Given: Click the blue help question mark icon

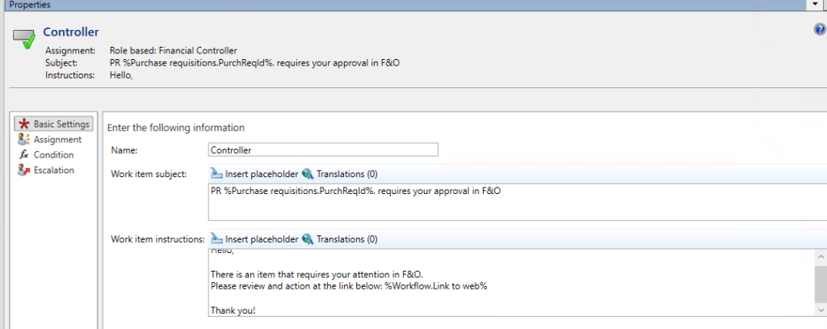Looking at the screenshot, I should 819,30.
